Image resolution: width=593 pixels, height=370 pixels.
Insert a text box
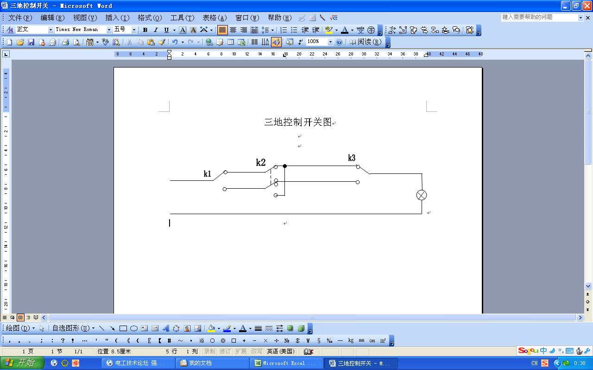pyautogui.click(x=144, y=328)
